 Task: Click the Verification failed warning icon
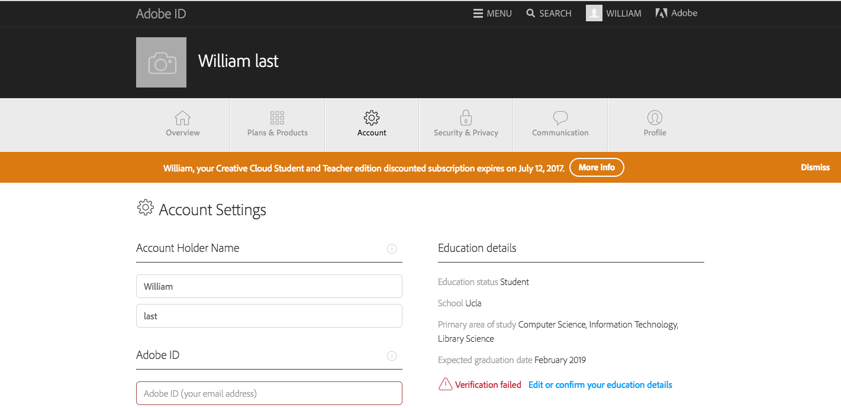pyautogui.click(x=445, y=385)
